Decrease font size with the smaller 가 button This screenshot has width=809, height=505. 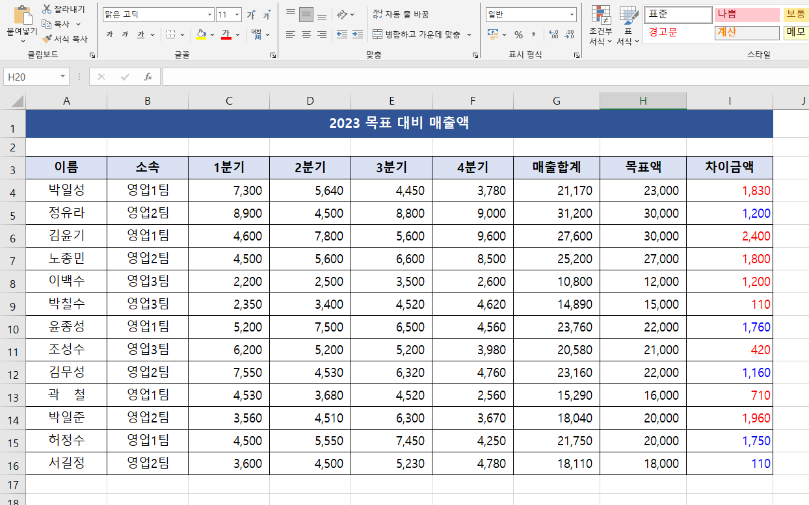click(x=267, y=14)
